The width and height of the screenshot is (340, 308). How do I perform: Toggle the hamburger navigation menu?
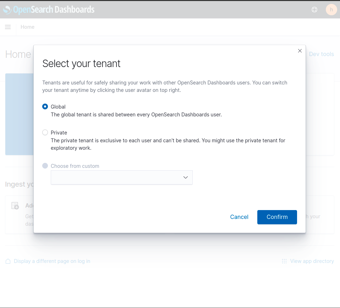8,27
